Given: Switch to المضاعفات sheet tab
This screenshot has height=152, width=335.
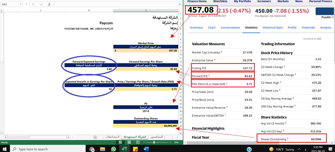Looking at the screenshot, I should (x=112, y=137).
